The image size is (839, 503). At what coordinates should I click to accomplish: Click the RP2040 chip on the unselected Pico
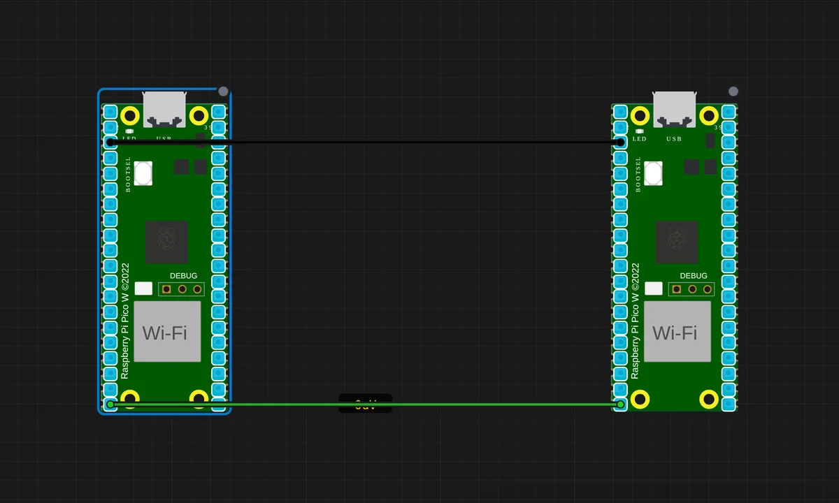677,242
